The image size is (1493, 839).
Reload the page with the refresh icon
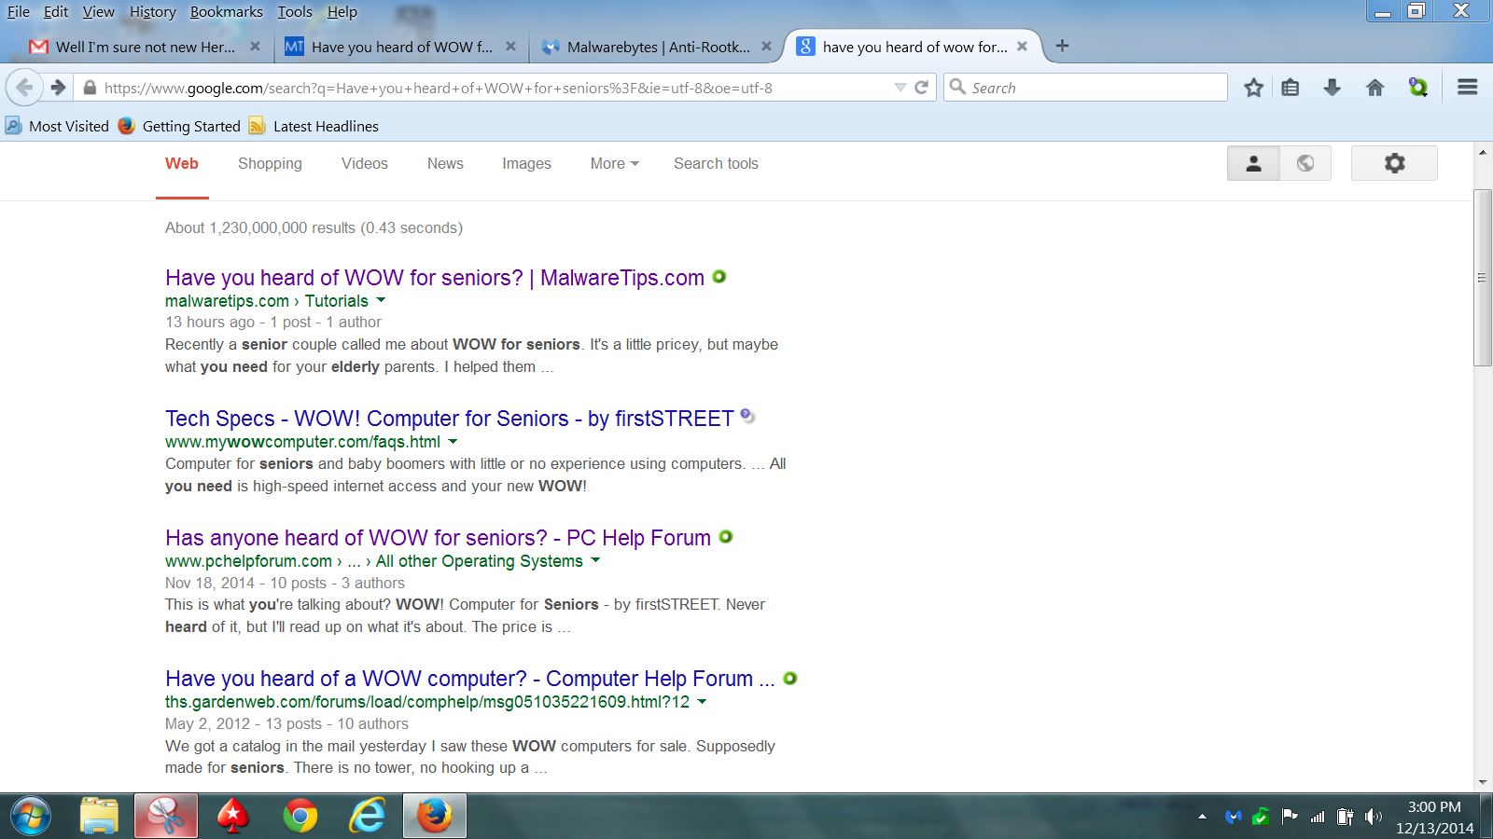pos(921,88)
